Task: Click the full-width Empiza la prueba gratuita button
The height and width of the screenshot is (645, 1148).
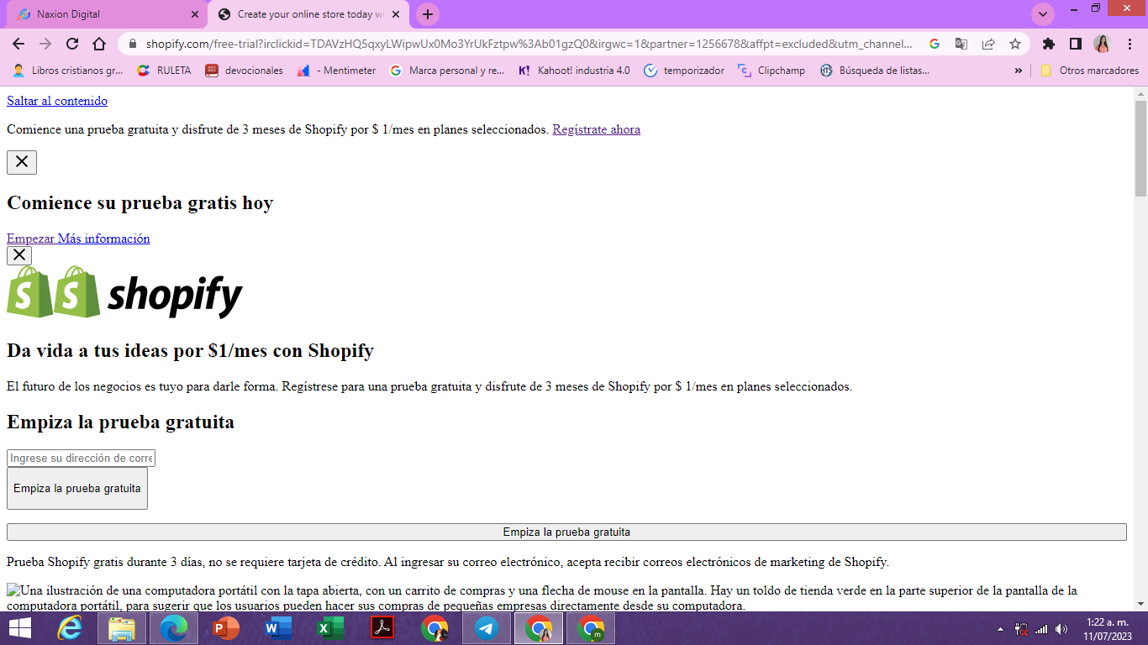Action: [566, 532]
